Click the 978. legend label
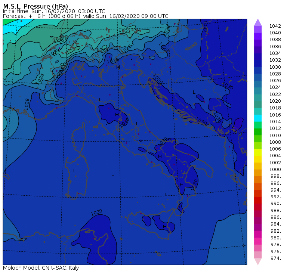The image size is (284, 273). pyautogui.click(x=277, y=244)
